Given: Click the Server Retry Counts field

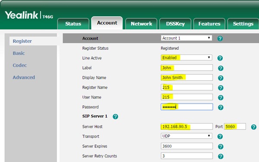Looking at the screenshot, I should pyautogui.click(x=186, y=156).
